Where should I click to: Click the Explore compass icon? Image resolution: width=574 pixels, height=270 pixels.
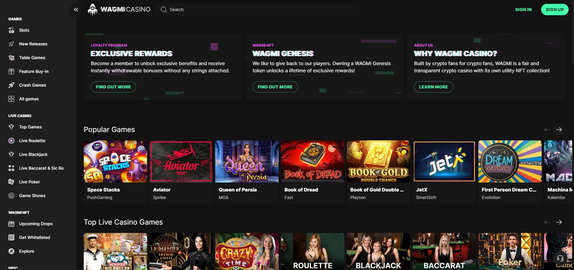pyautogui.click(x=11, y=251)
